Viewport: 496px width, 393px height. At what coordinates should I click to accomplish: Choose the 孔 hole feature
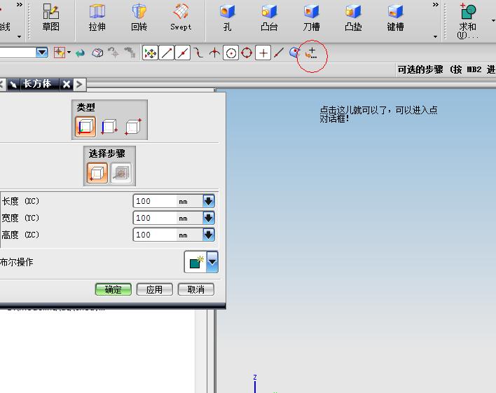click(227, 18)
